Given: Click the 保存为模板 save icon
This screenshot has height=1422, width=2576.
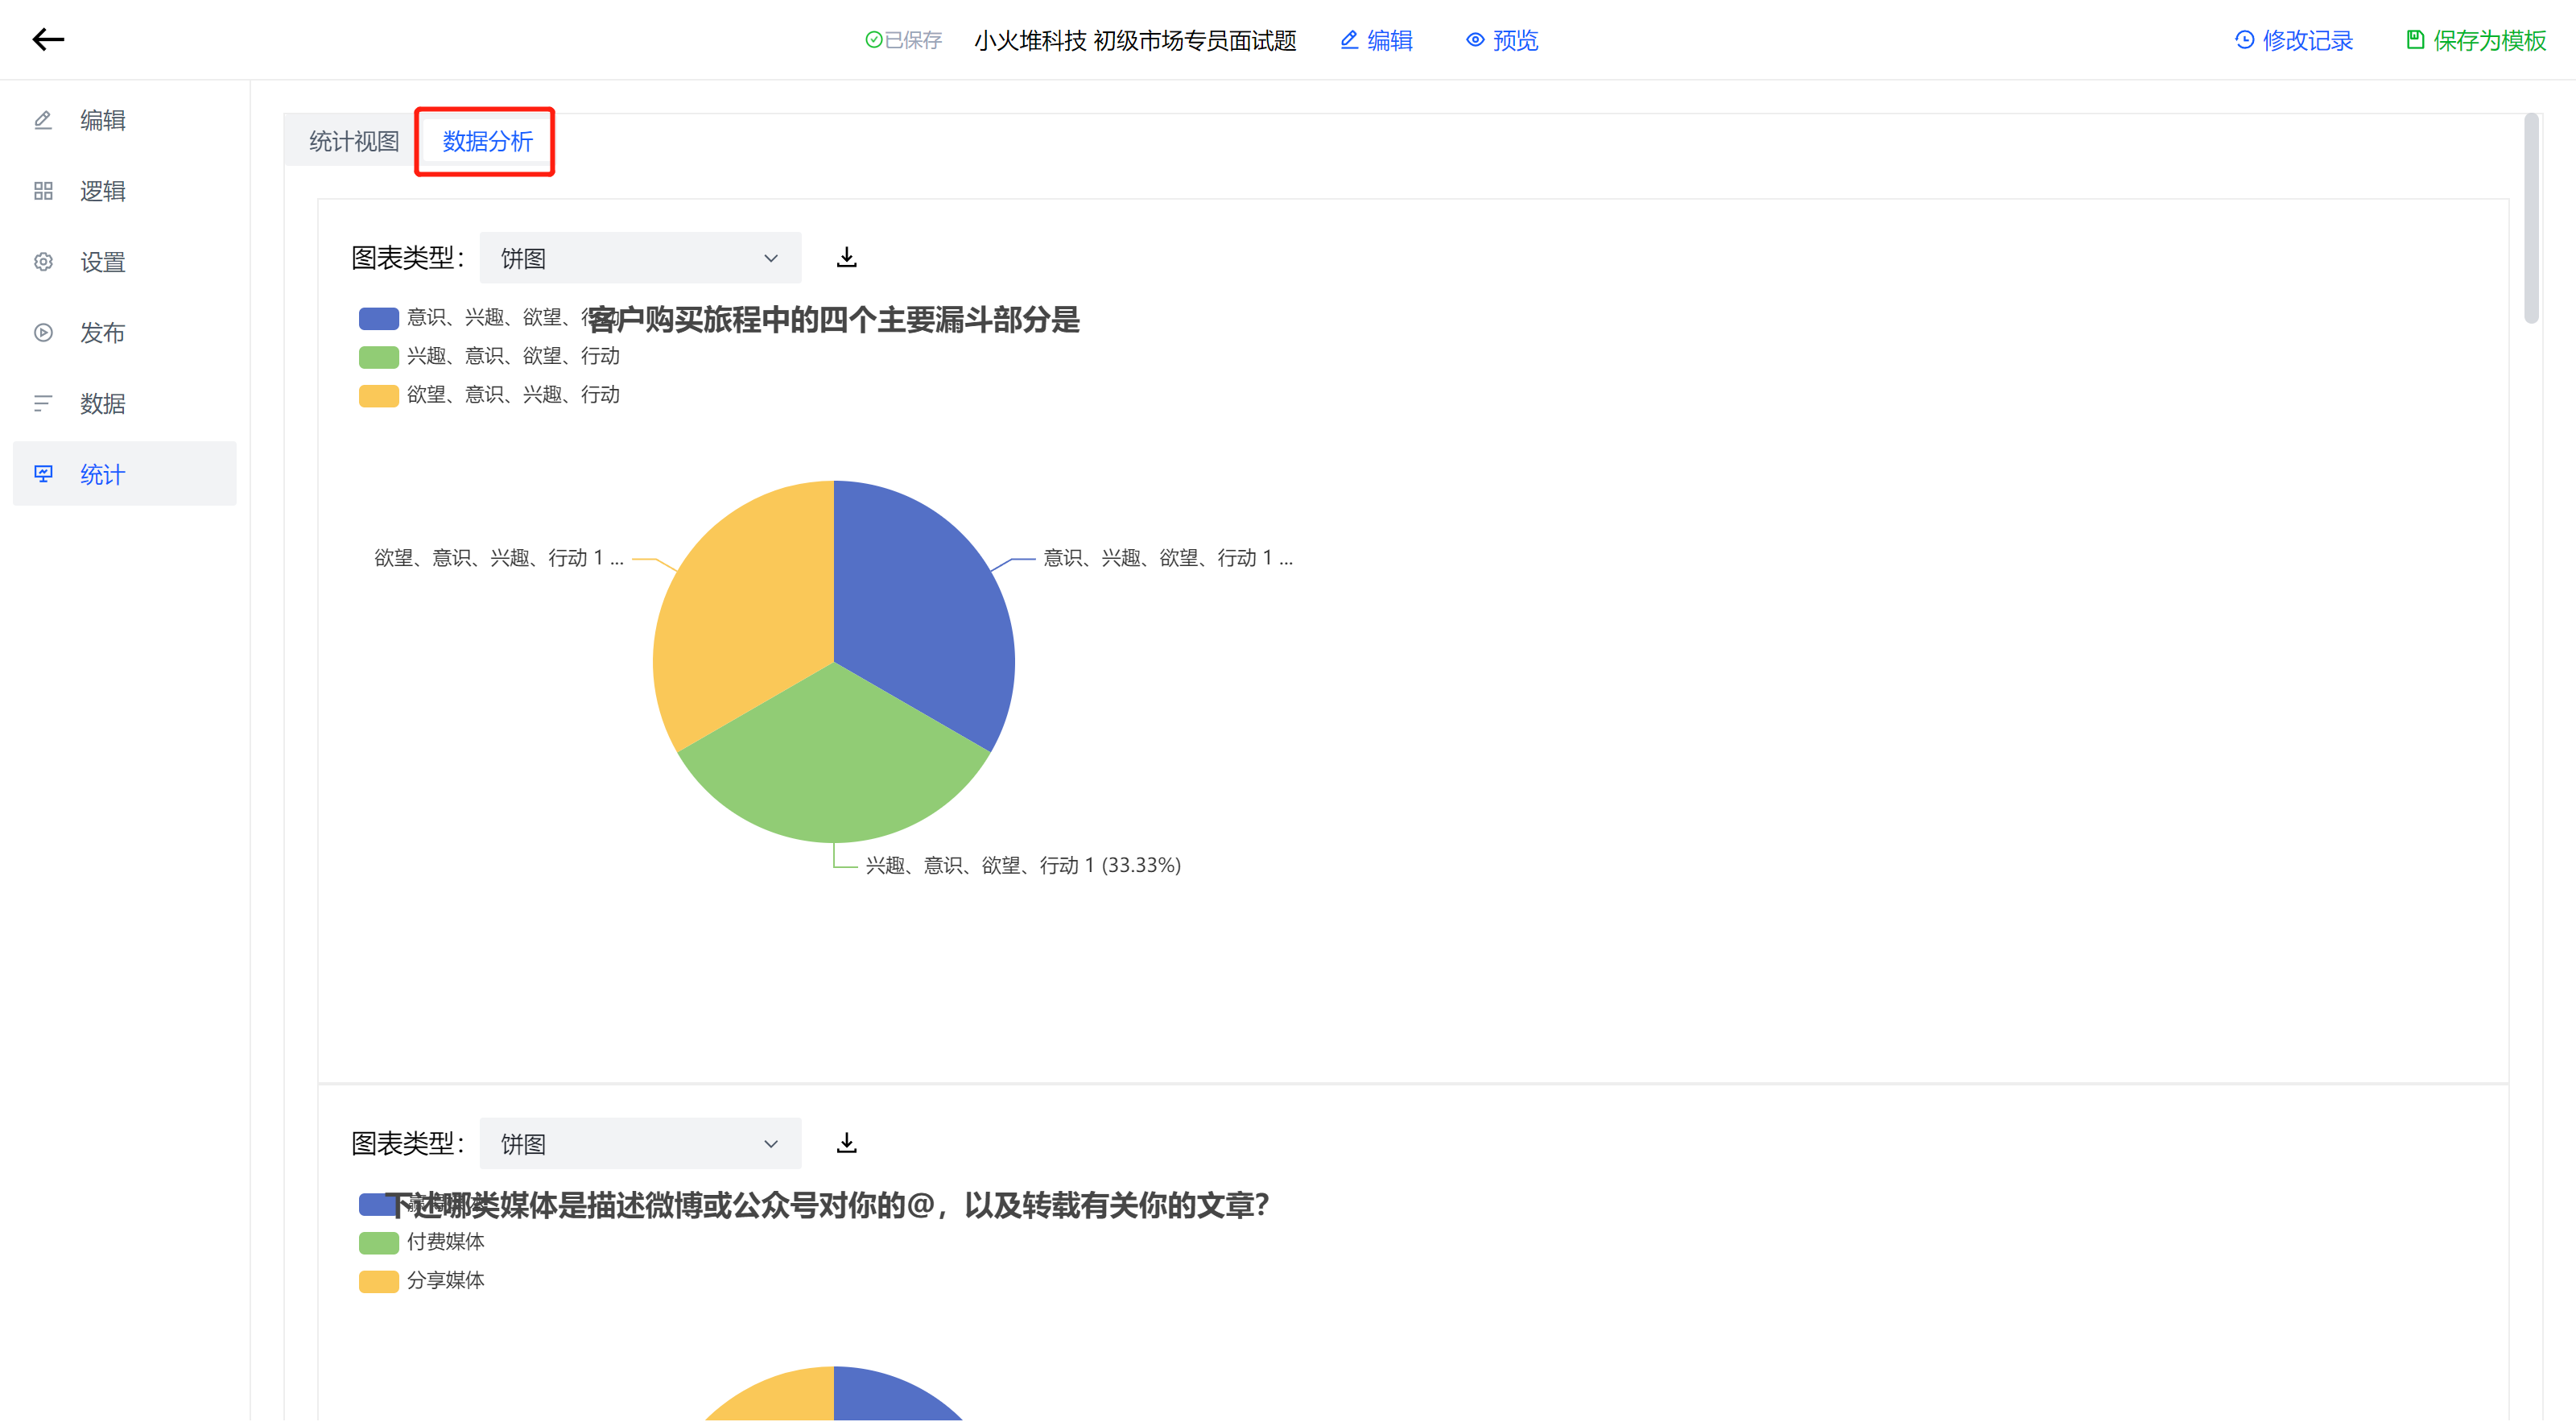Looking at the screenshot, I should pos(2415,40).
